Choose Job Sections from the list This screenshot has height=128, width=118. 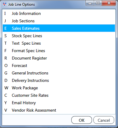[x=59, y=21]
